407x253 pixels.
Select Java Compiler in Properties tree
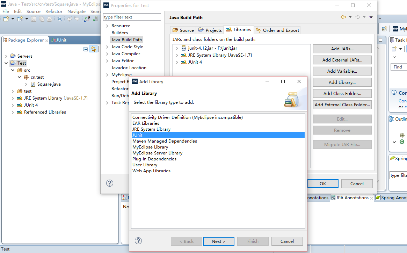click(x=126, y=54)
